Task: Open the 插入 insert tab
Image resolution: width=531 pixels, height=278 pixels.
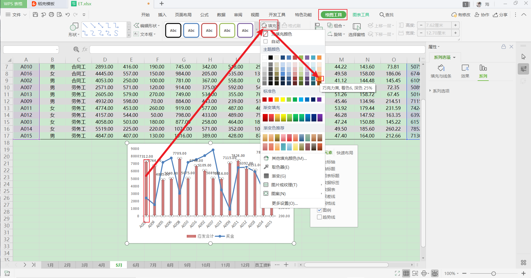Action: point(162,15)
